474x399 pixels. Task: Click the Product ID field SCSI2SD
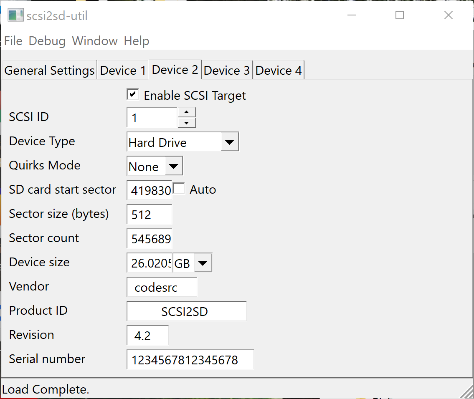coord(187,311)
